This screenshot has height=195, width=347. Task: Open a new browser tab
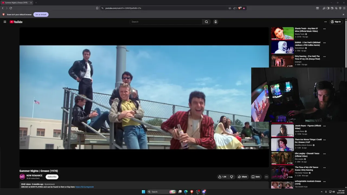36,3
